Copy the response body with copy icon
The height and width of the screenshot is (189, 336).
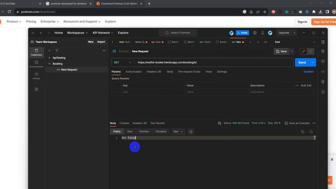(302, 132)
